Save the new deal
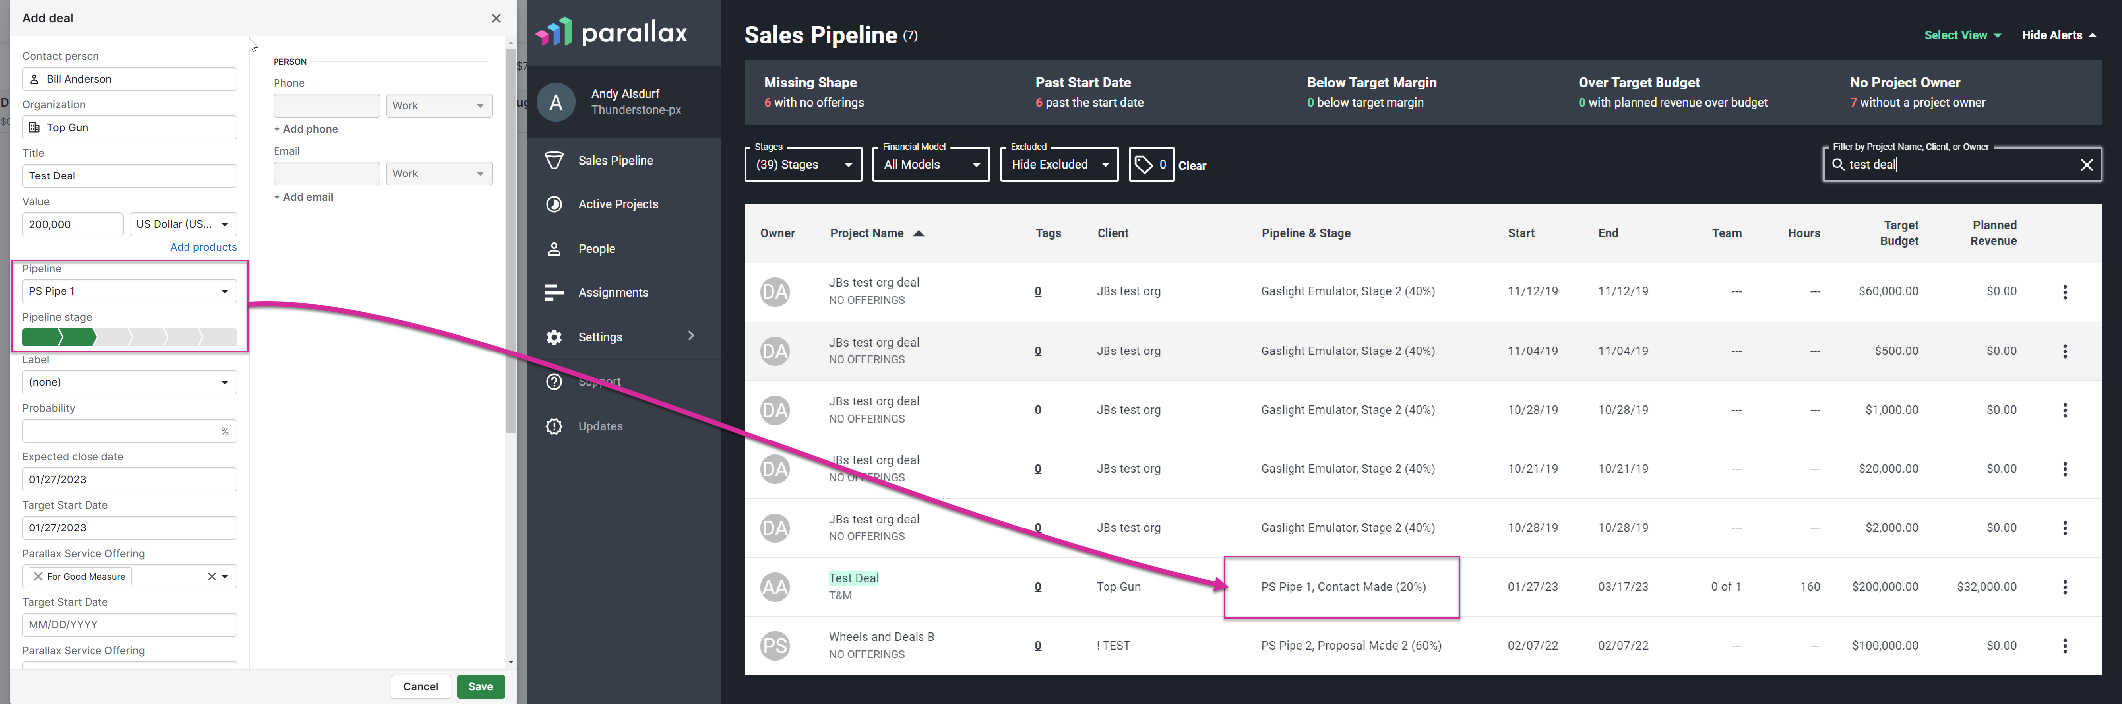The width and height of the screenshot is (2122, 704). 480,687
